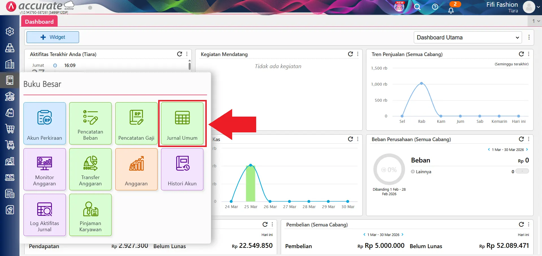Go to next period in Beban Perusahaan
The image size is (542, 256).
pyautogui.click(x=527, y=150)
